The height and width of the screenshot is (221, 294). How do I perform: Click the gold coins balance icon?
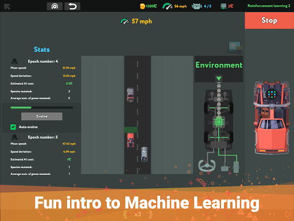[x=142, y=6]
